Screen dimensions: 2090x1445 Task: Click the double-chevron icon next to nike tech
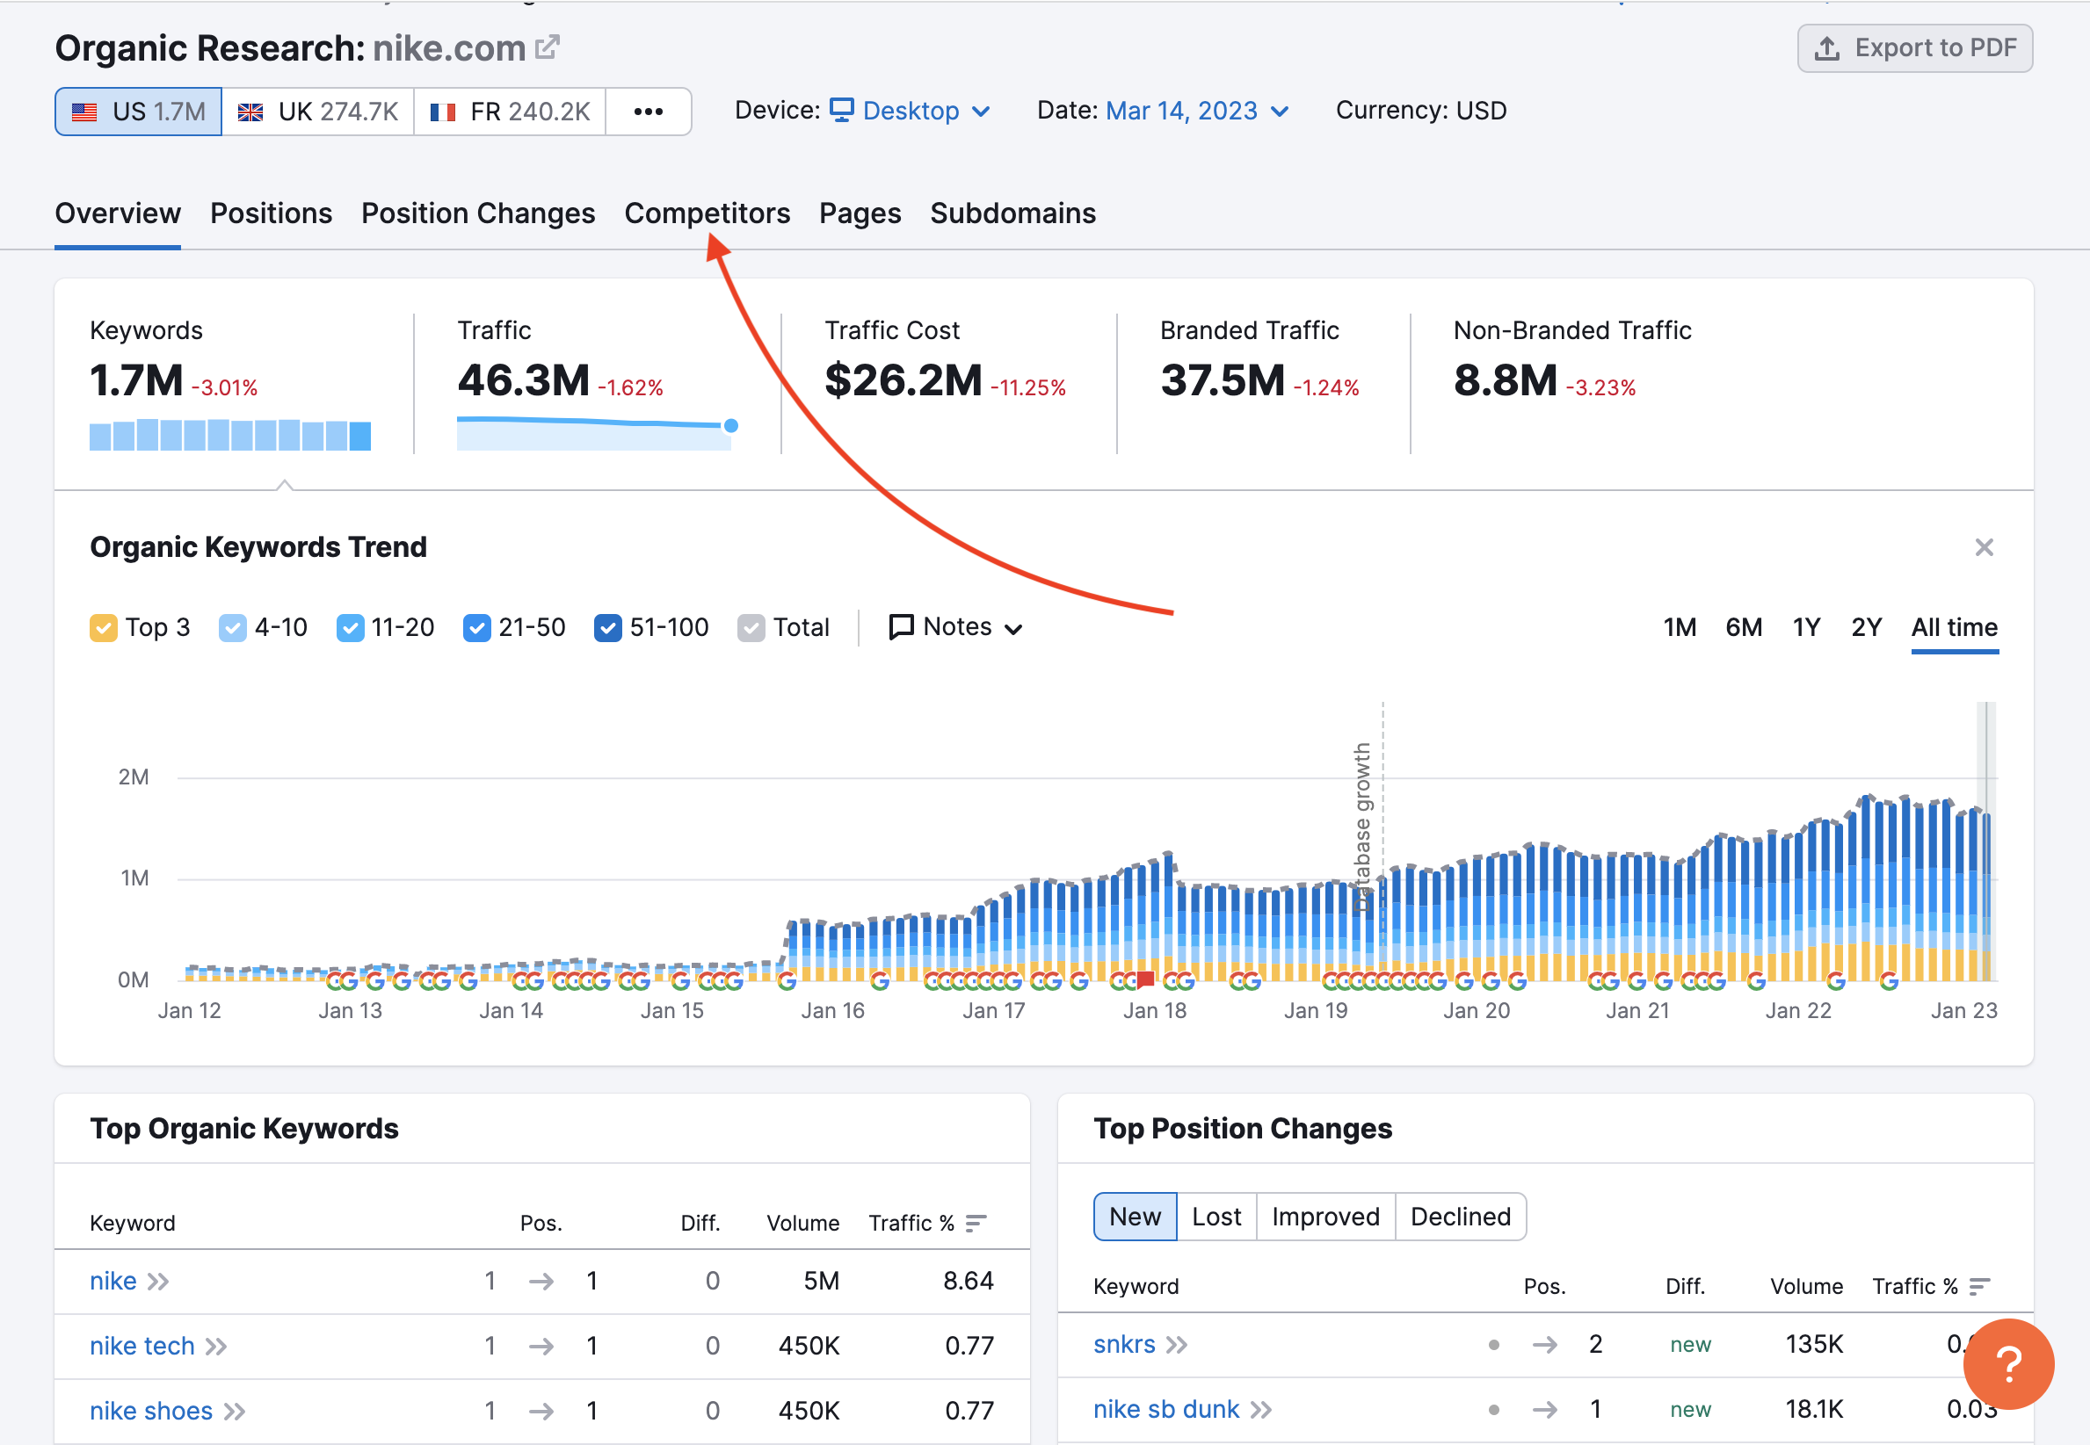[x=215, y=1347]
